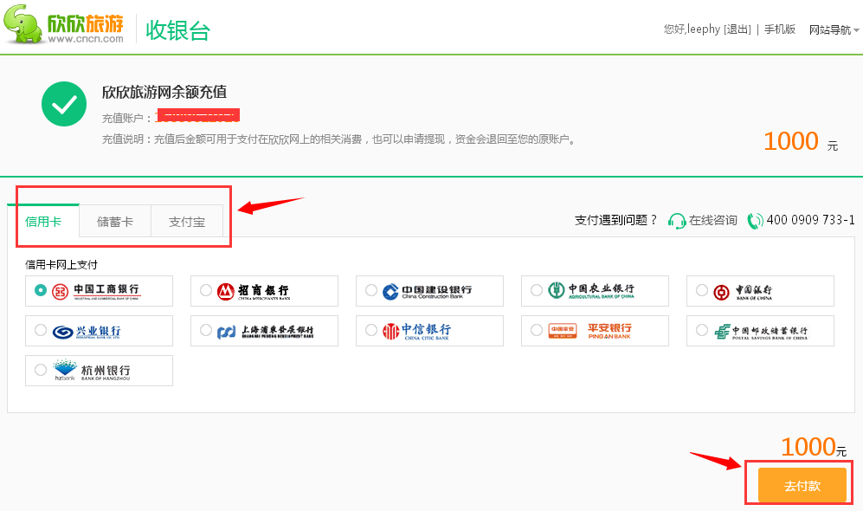Click the 1000 元 amount beside the recharge description

coord(801,141)
